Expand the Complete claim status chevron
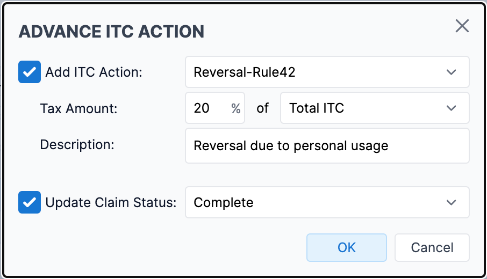The width and height of the screenshot is (487, 279). click(x=451, y=202)
